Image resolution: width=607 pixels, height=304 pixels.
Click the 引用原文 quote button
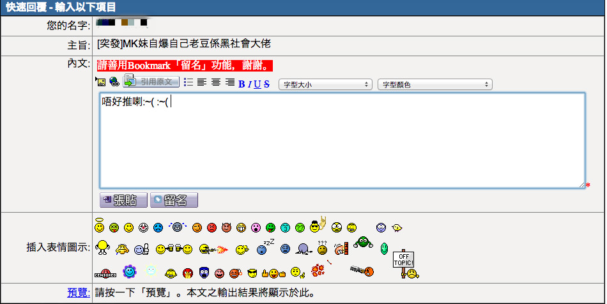(151, 81)
